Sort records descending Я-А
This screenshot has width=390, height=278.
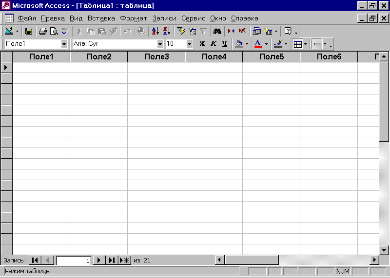point(167,31)
